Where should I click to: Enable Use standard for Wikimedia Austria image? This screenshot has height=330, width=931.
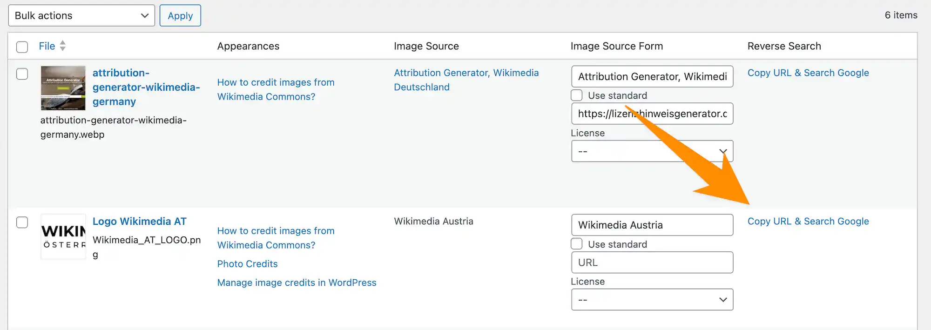pyautogui.click(x=577, y=244)
